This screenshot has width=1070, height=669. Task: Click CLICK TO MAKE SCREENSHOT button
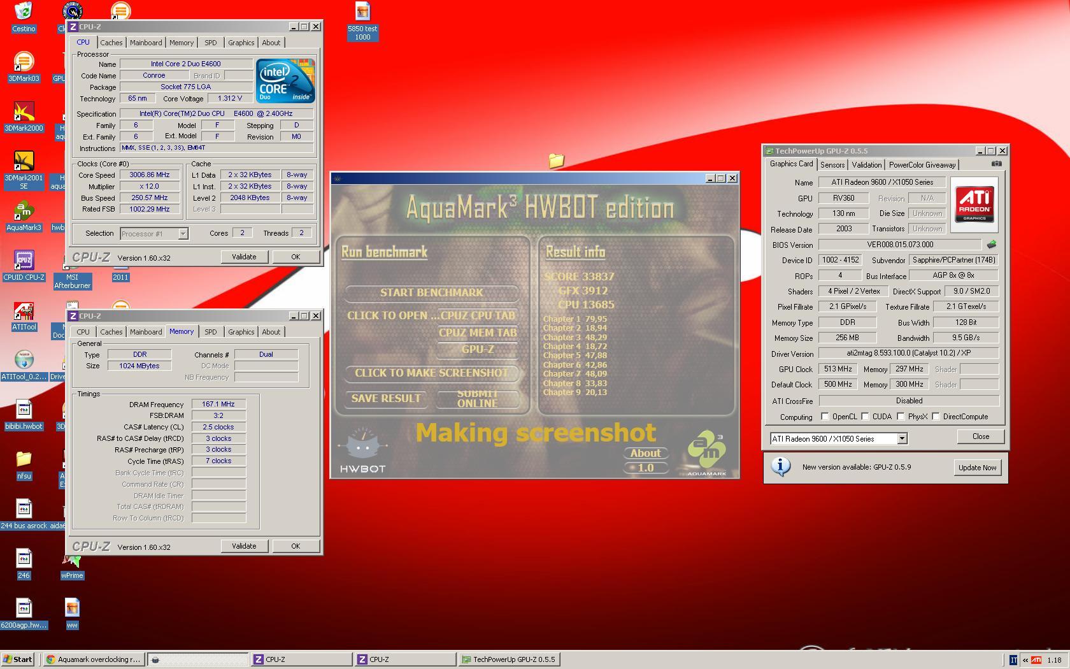pyautogui.click(x=431, y=373)
